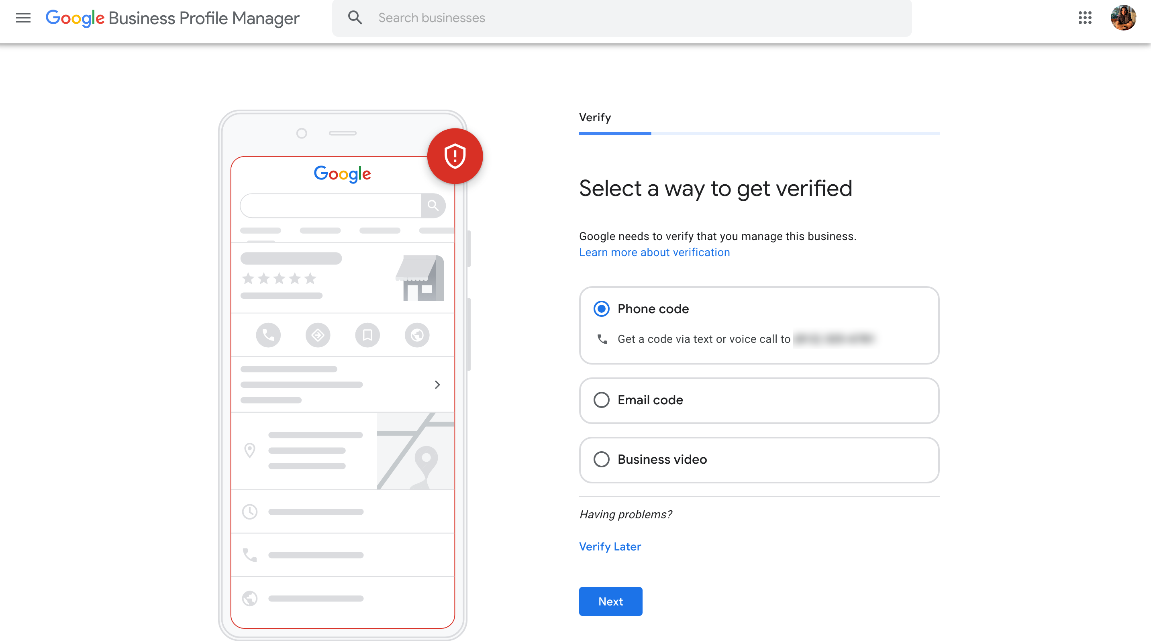
Task: Click the 'Select a way to get verified' heading
Action: pos(715,188)
